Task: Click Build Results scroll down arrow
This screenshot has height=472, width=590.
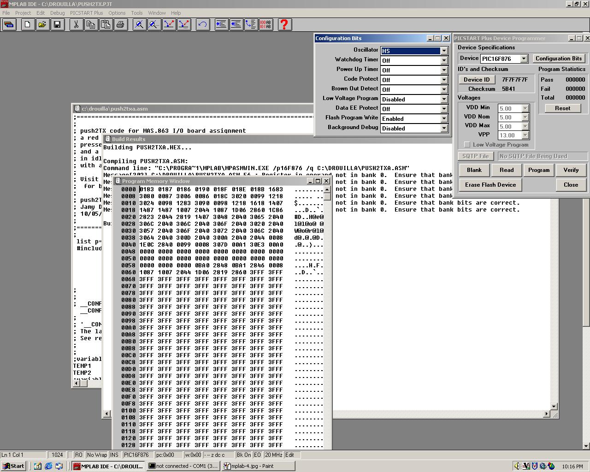Action: click(555, 407)
